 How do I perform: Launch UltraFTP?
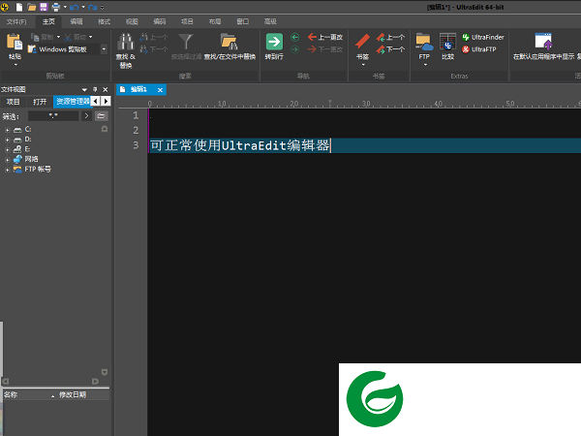pos(479,49)
